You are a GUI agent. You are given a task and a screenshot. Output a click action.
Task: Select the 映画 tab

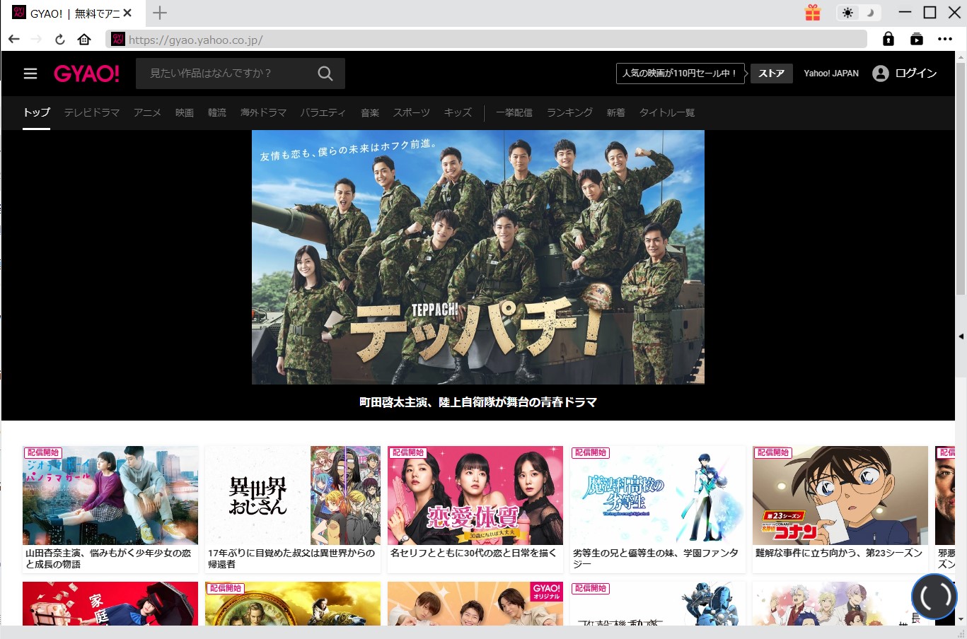[185, 112]
